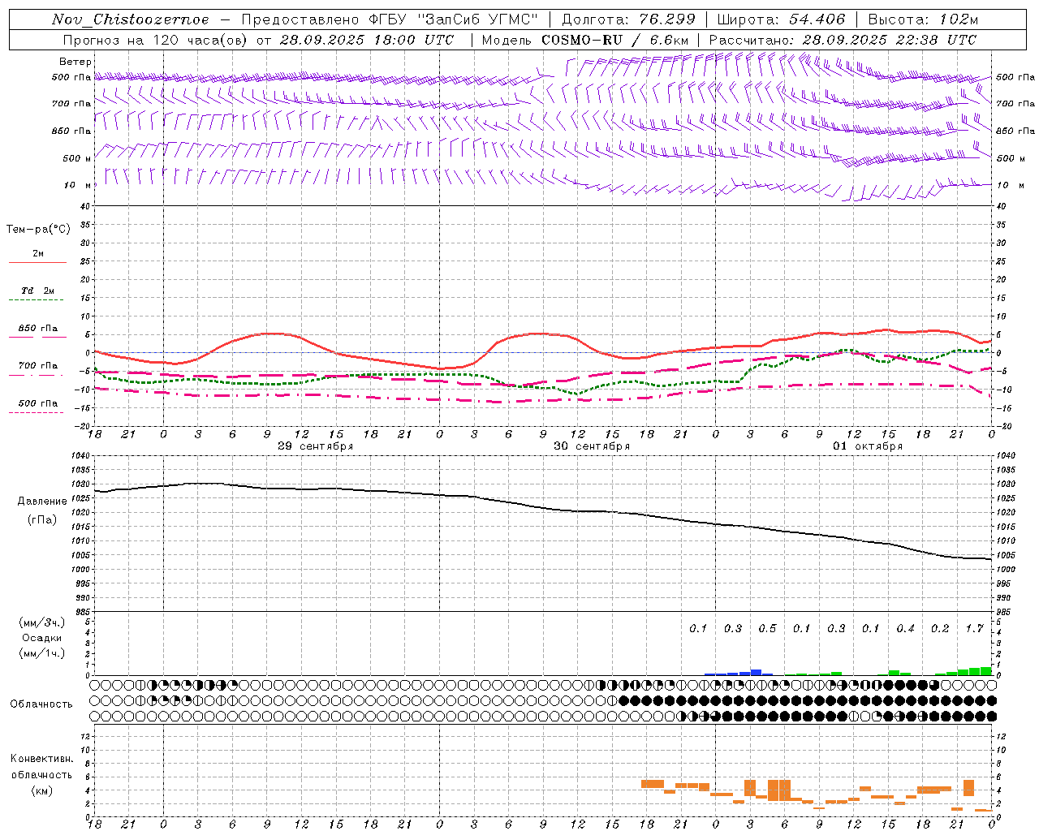
Task: Click the 'Облачность' panel label
Action: tap(41, 704)
